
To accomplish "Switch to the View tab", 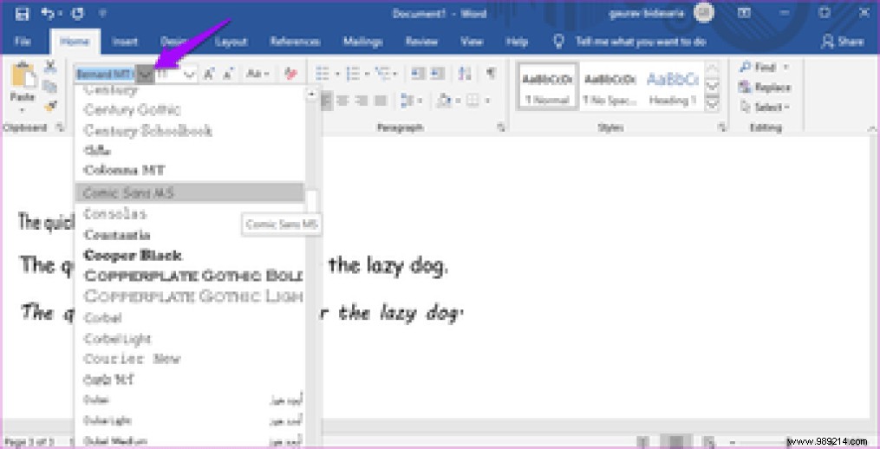I will [472, 42].
